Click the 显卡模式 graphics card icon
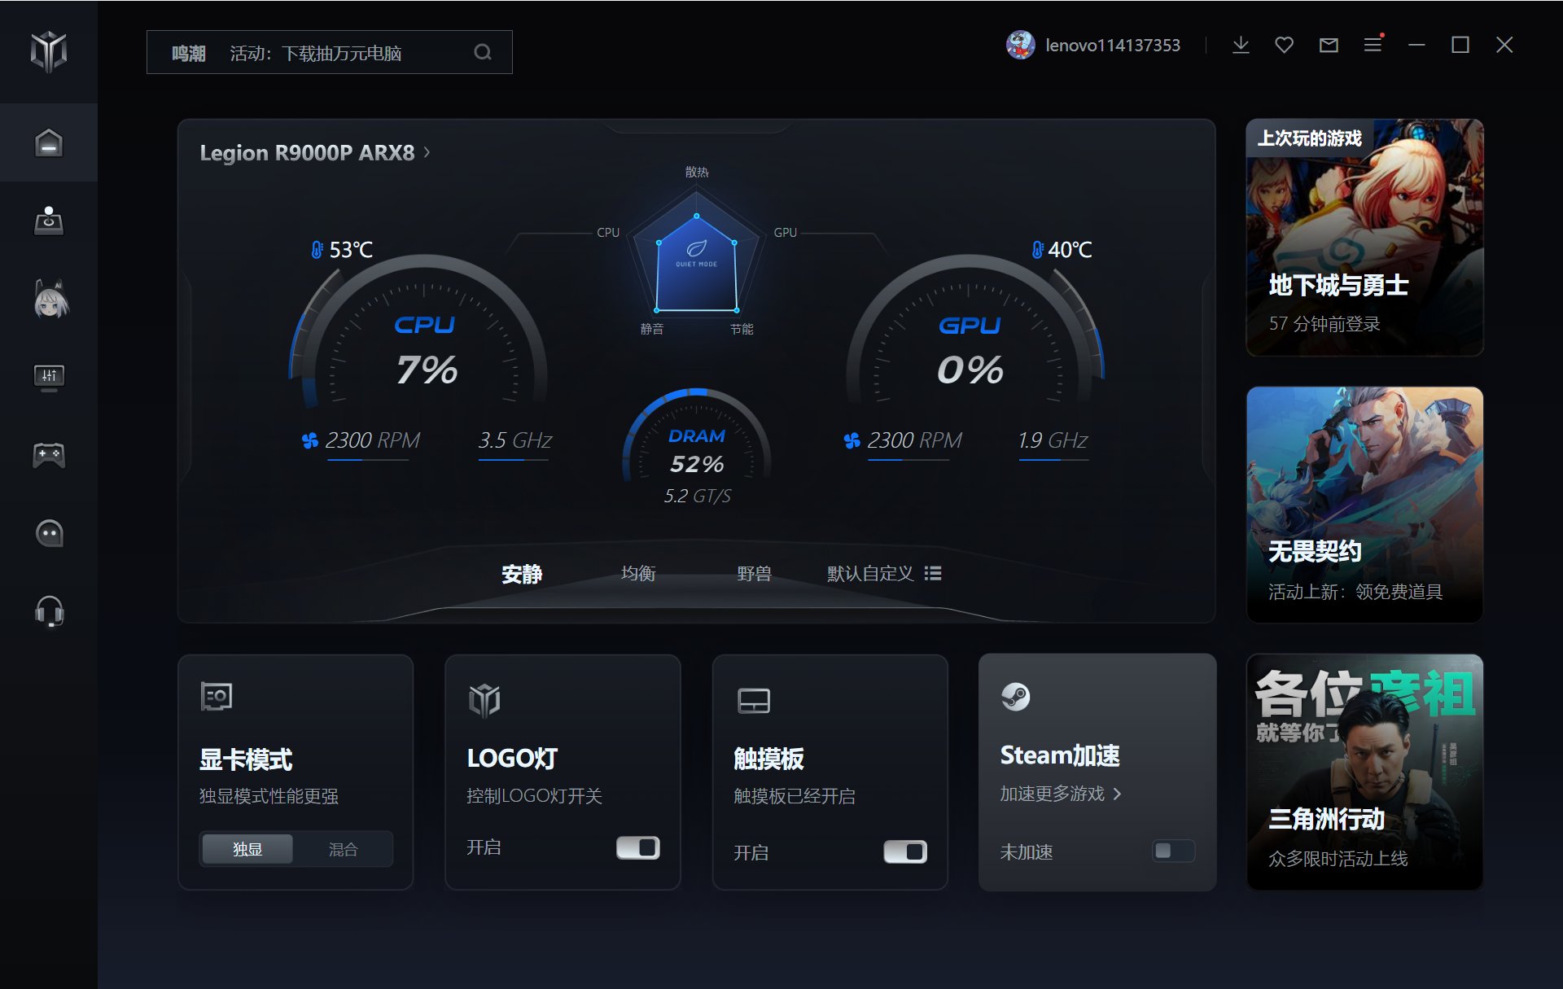Viewport: 1563px width, 989px height. coord(217,697)
